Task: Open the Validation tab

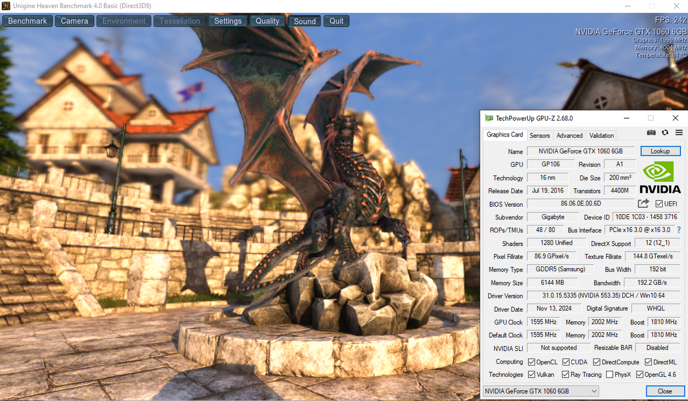Action: (x=601, y=136)
